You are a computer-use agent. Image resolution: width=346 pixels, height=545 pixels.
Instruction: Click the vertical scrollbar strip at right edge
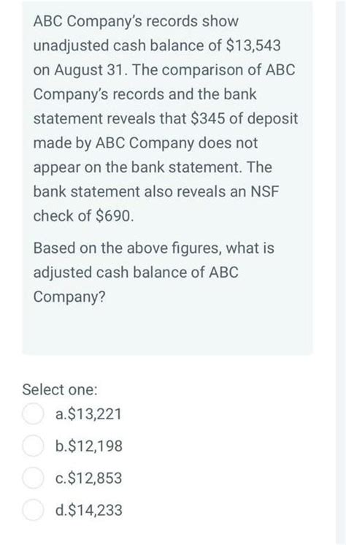(x=340, y=272)
